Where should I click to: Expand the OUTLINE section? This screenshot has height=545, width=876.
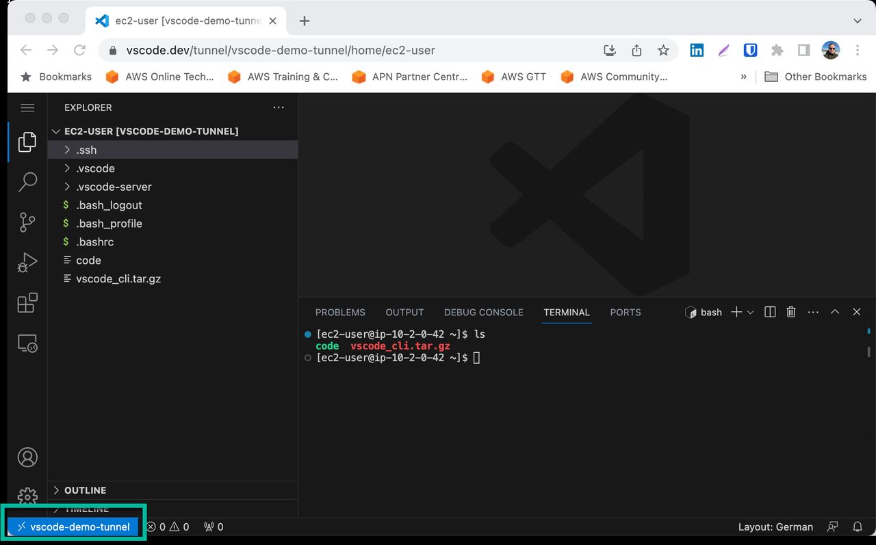click(172, 490)
